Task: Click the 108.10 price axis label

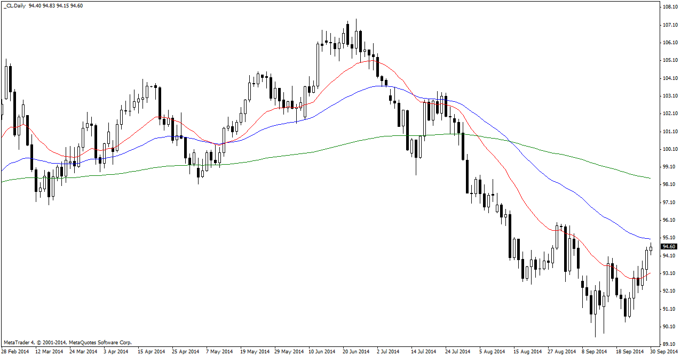Action: pos(669,7)
